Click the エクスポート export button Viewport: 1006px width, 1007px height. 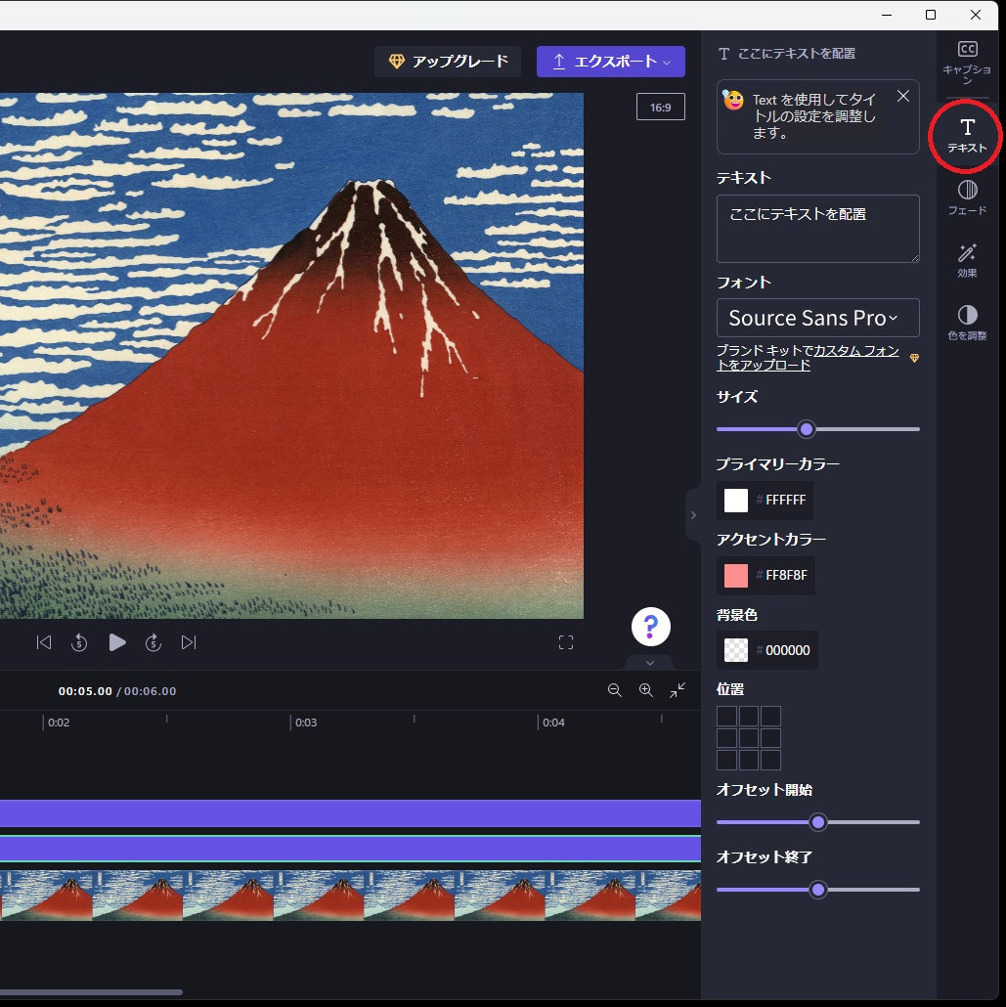tap(611, 62)
